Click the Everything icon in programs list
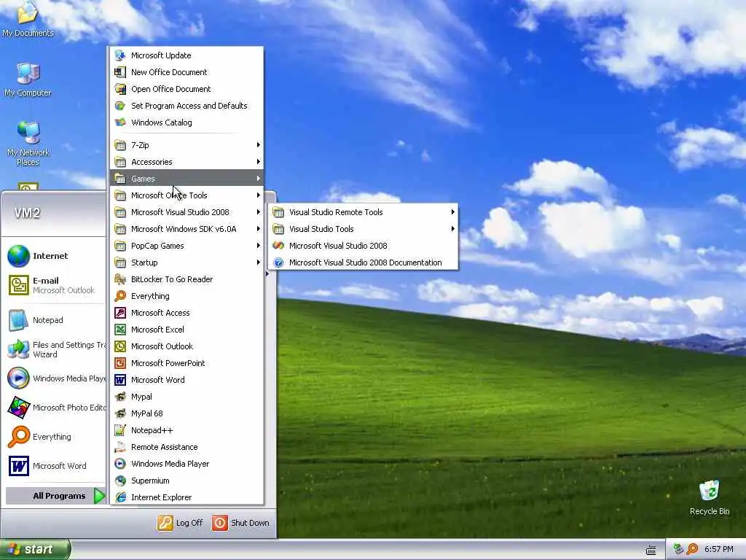Viewport: 746px width, 560px height. pyautogui.click(x=120, y=296)
